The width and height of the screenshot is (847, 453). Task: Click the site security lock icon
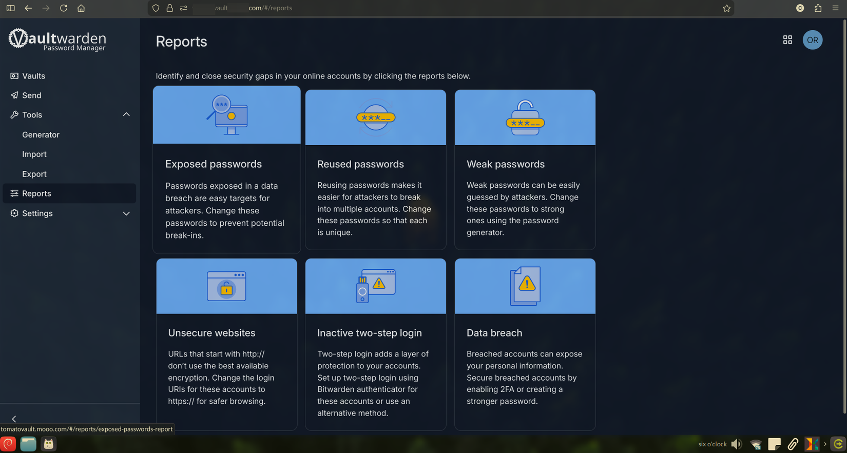click(x=169, y=8)
